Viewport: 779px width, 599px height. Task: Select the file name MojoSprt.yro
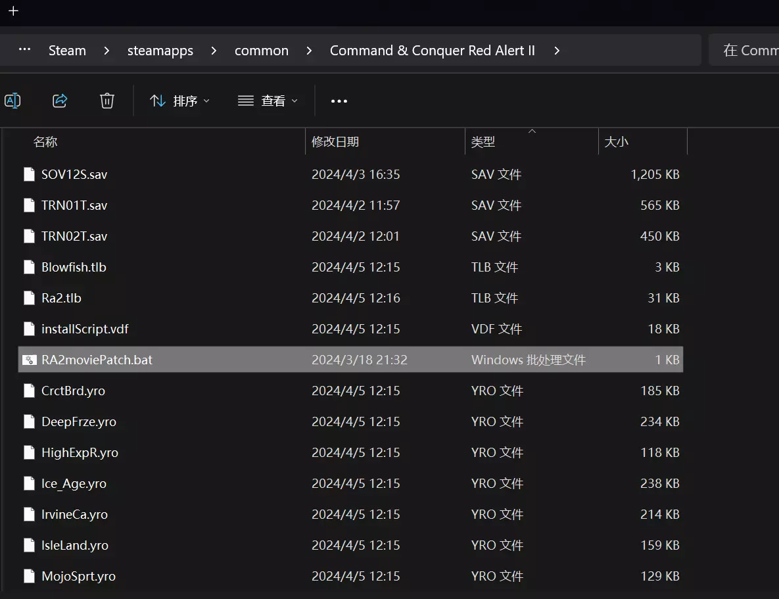pos(78,575)
